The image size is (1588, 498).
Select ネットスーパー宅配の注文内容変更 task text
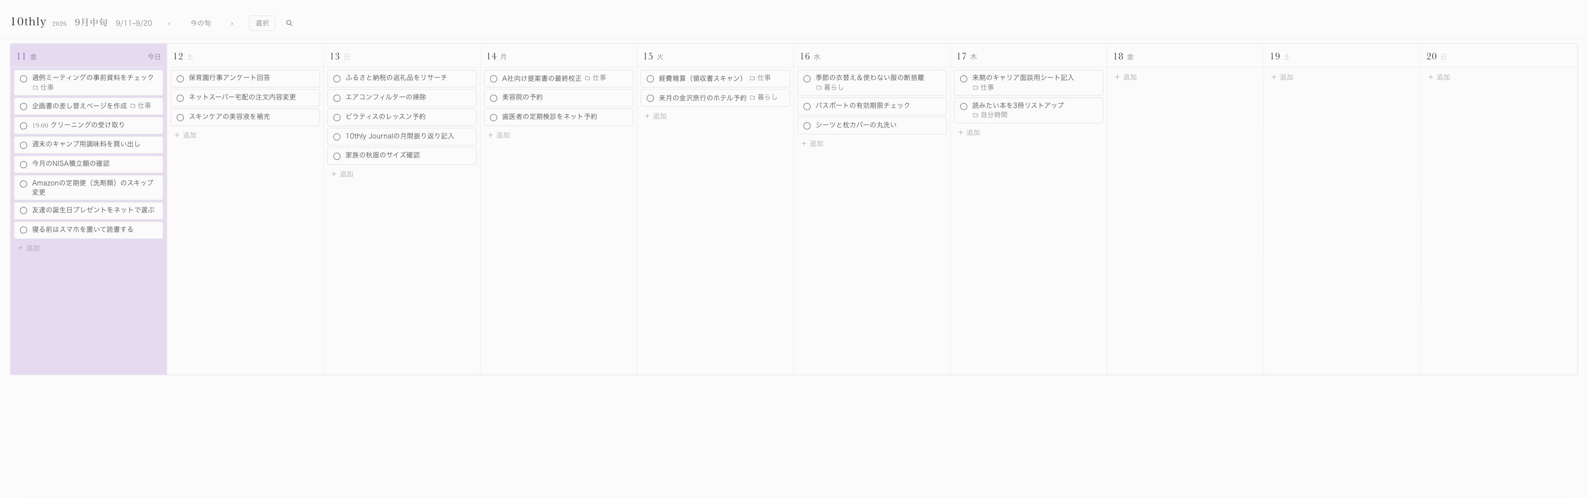(242, 97)
